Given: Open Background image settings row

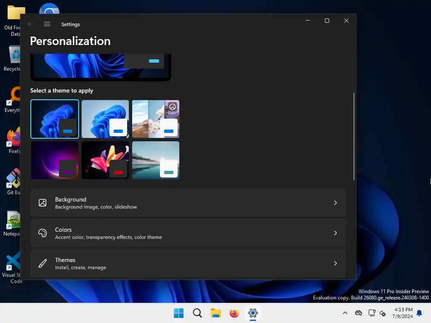Looking at the screenshot, I should [188, 203].
